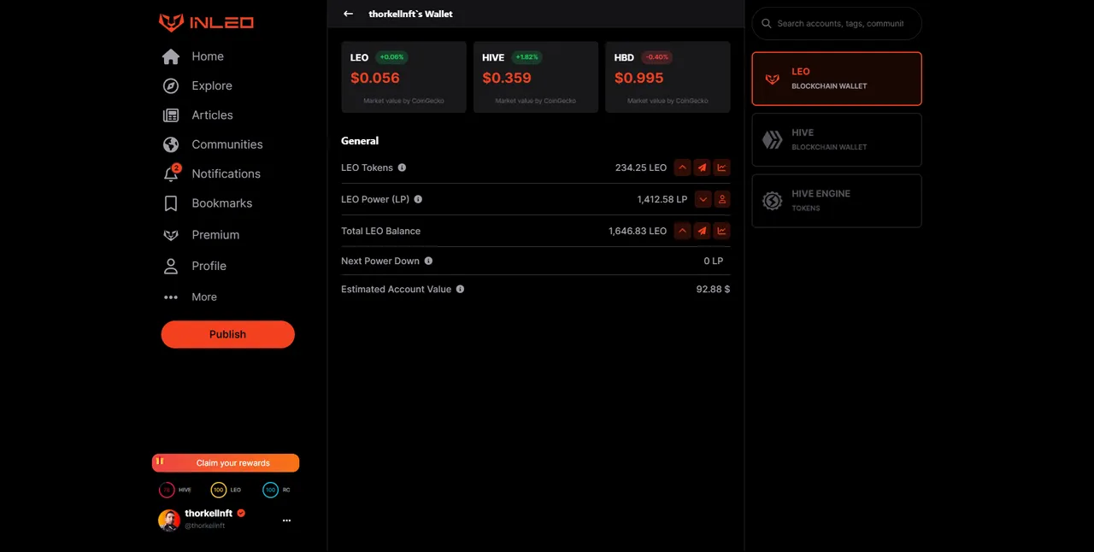Image resolution: width=1094 pixels, height=552 pixels.
Task: Select the HIVE price card
Action: [536, 77]
